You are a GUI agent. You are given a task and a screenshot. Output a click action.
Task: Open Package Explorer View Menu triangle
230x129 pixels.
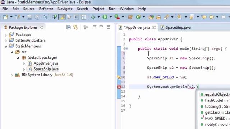(x=95, y=27)
